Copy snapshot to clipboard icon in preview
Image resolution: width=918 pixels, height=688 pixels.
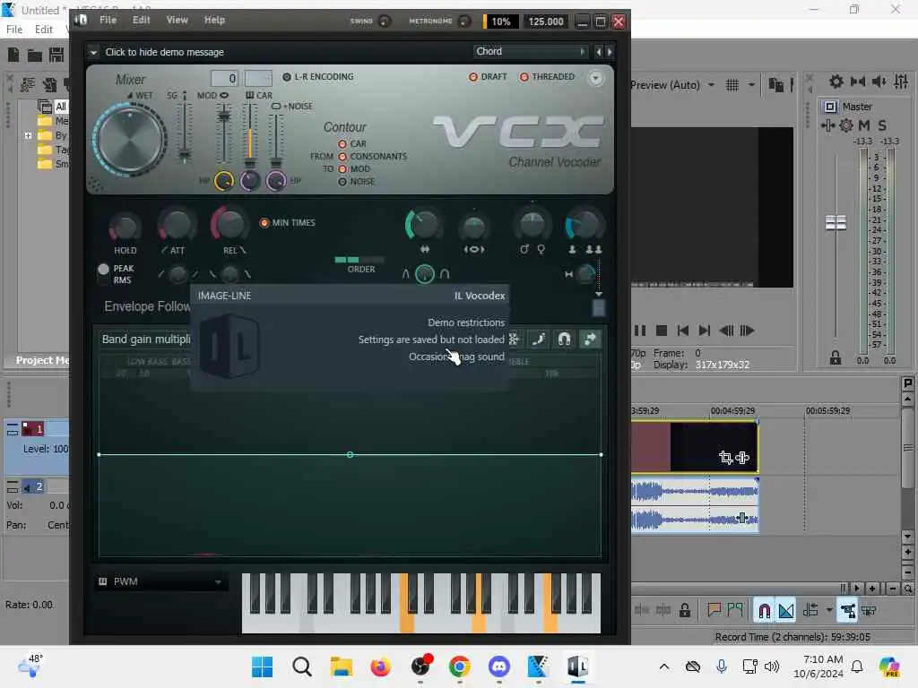[775, 85]
